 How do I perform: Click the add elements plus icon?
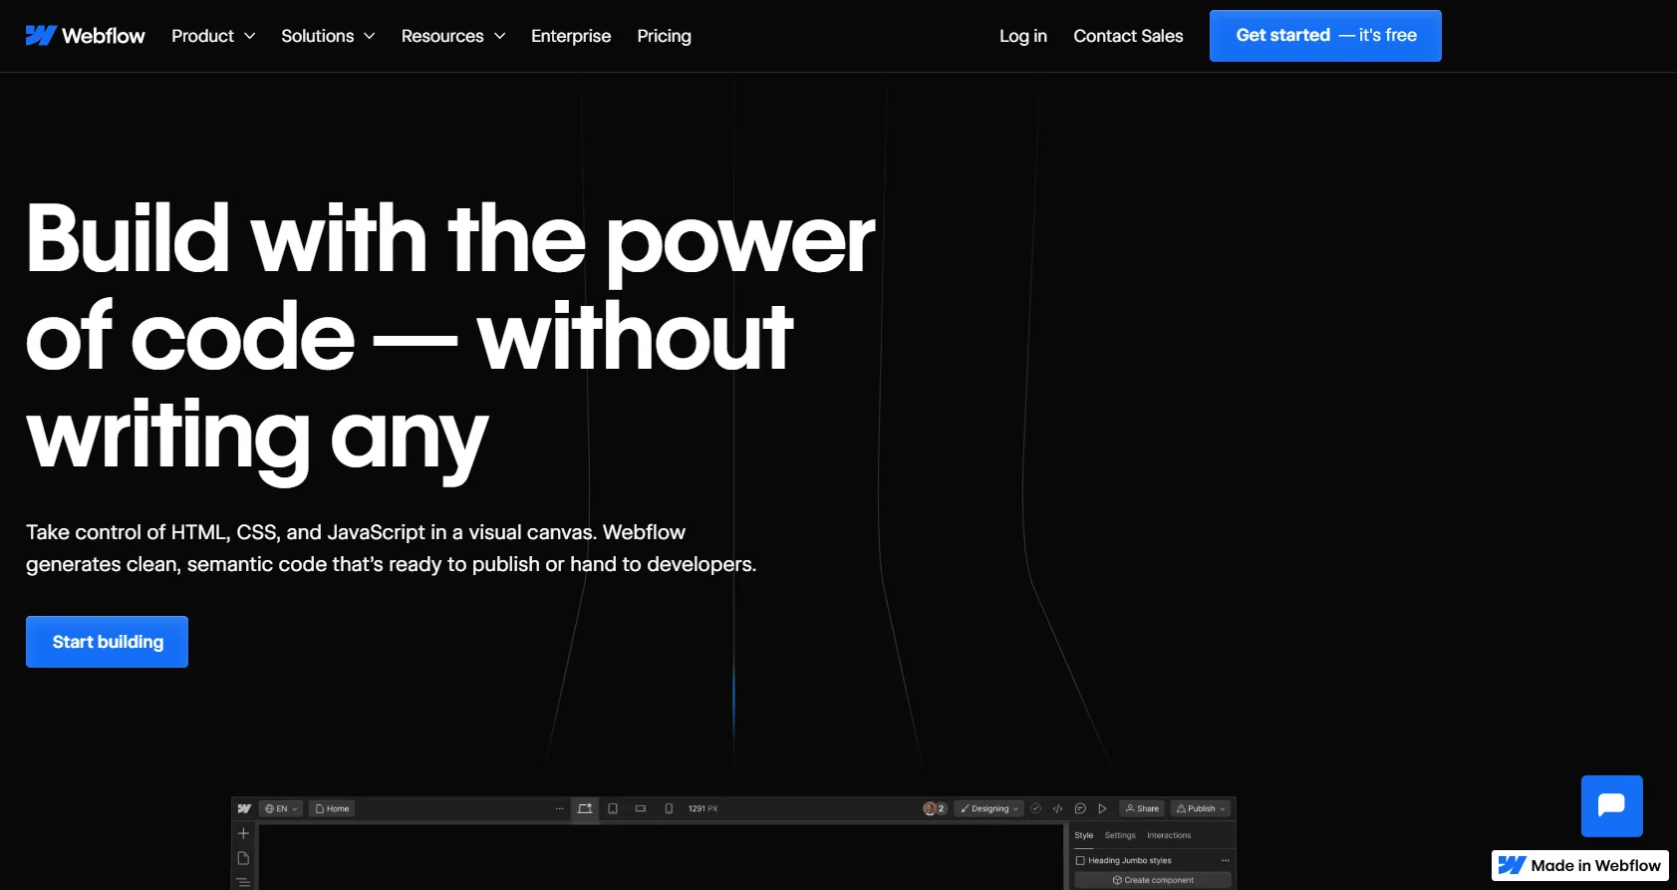pos(243,833)
